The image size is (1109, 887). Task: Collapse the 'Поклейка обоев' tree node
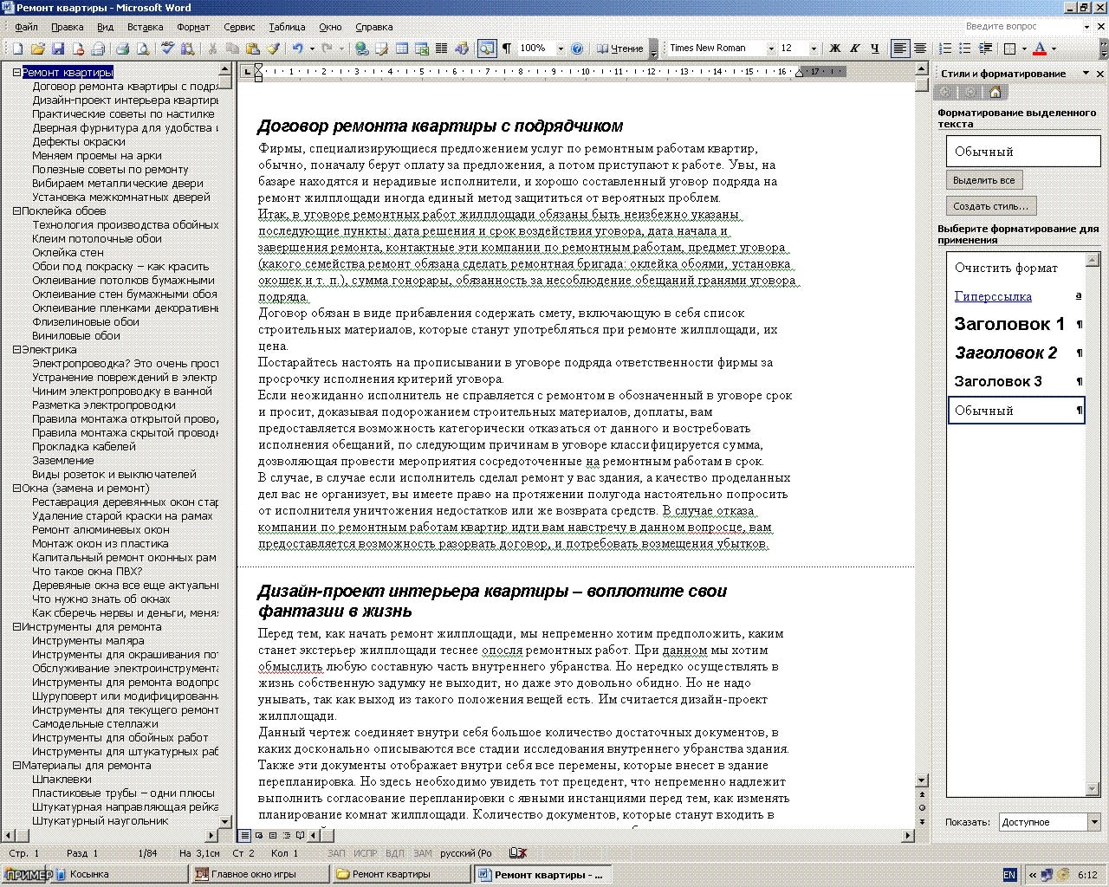pyautogui.click(x=16, y=211)
